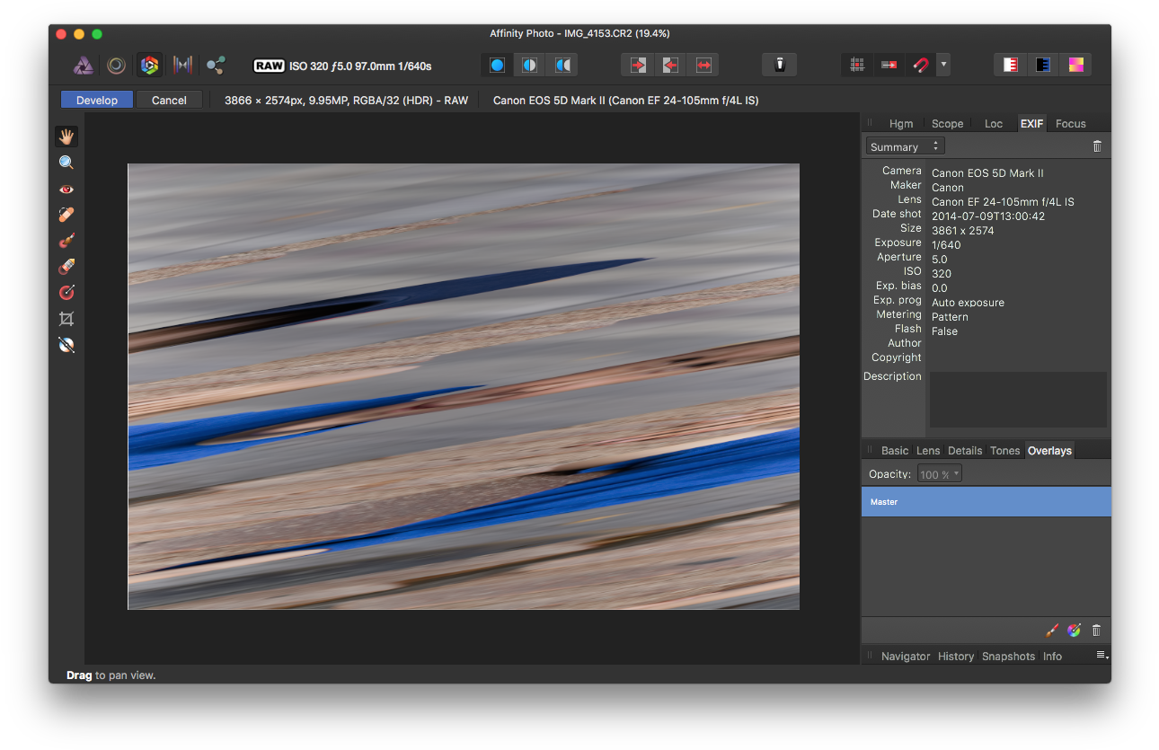1159x750 pixels.
Task: Select the Zoom tool in left toolbar
Action: [x=66, y=163]
